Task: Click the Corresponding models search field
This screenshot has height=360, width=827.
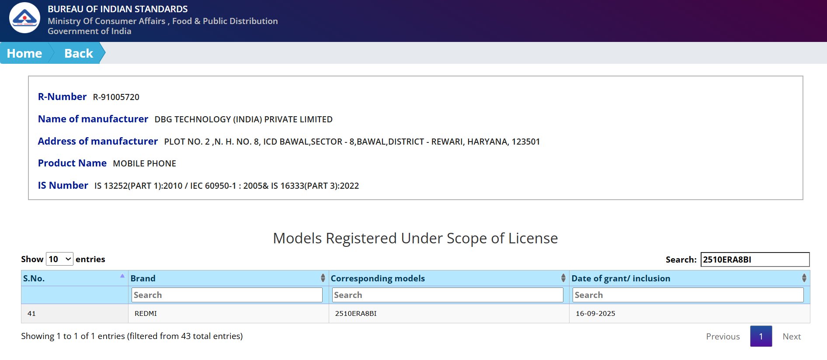Action: click(448, 295)
